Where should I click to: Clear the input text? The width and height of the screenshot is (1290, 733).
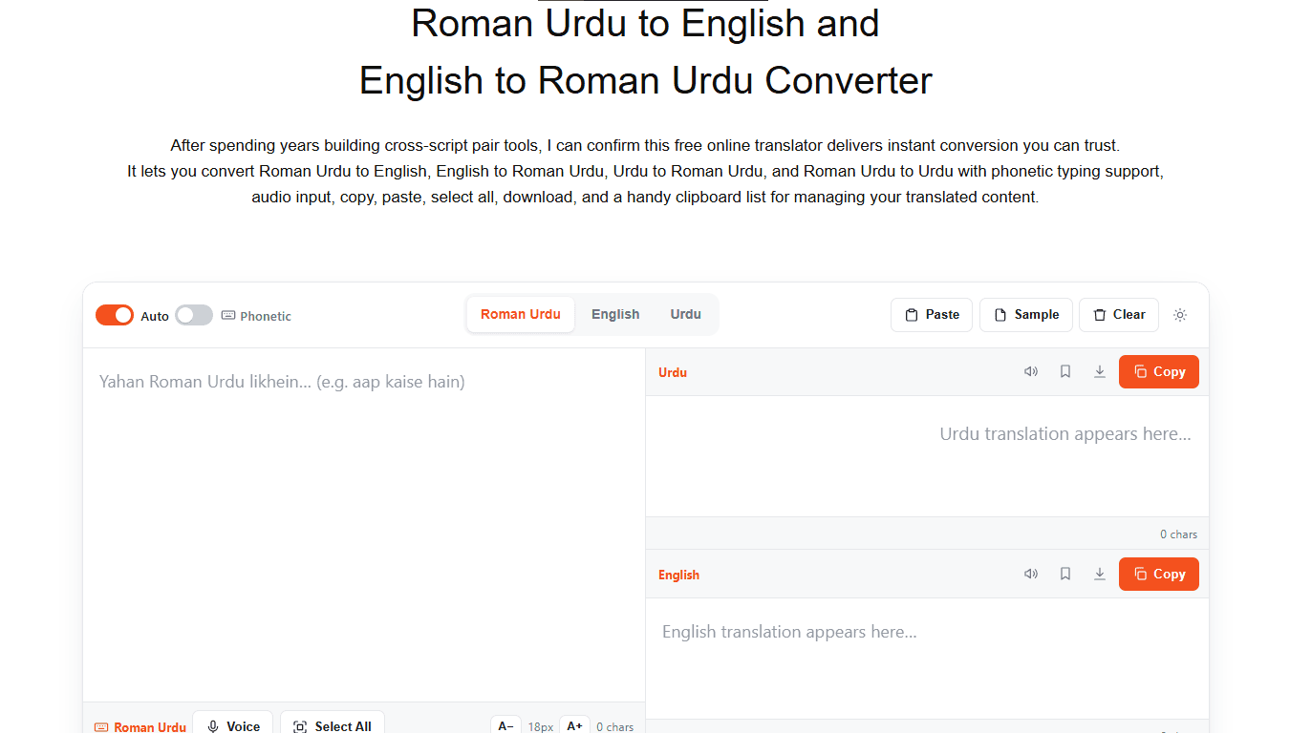1119,315
